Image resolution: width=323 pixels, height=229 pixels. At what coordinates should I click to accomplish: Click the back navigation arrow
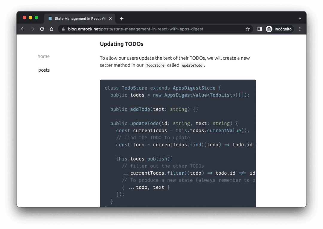point(23,29)
